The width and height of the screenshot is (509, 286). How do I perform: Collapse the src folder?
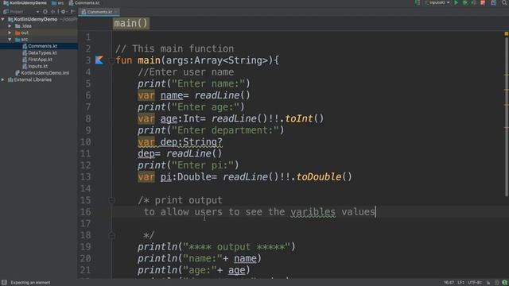click(x=10, y=40)
